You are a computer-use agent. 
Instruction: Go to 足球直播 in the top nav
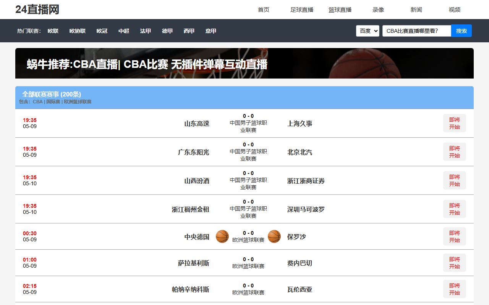[302, 10]
